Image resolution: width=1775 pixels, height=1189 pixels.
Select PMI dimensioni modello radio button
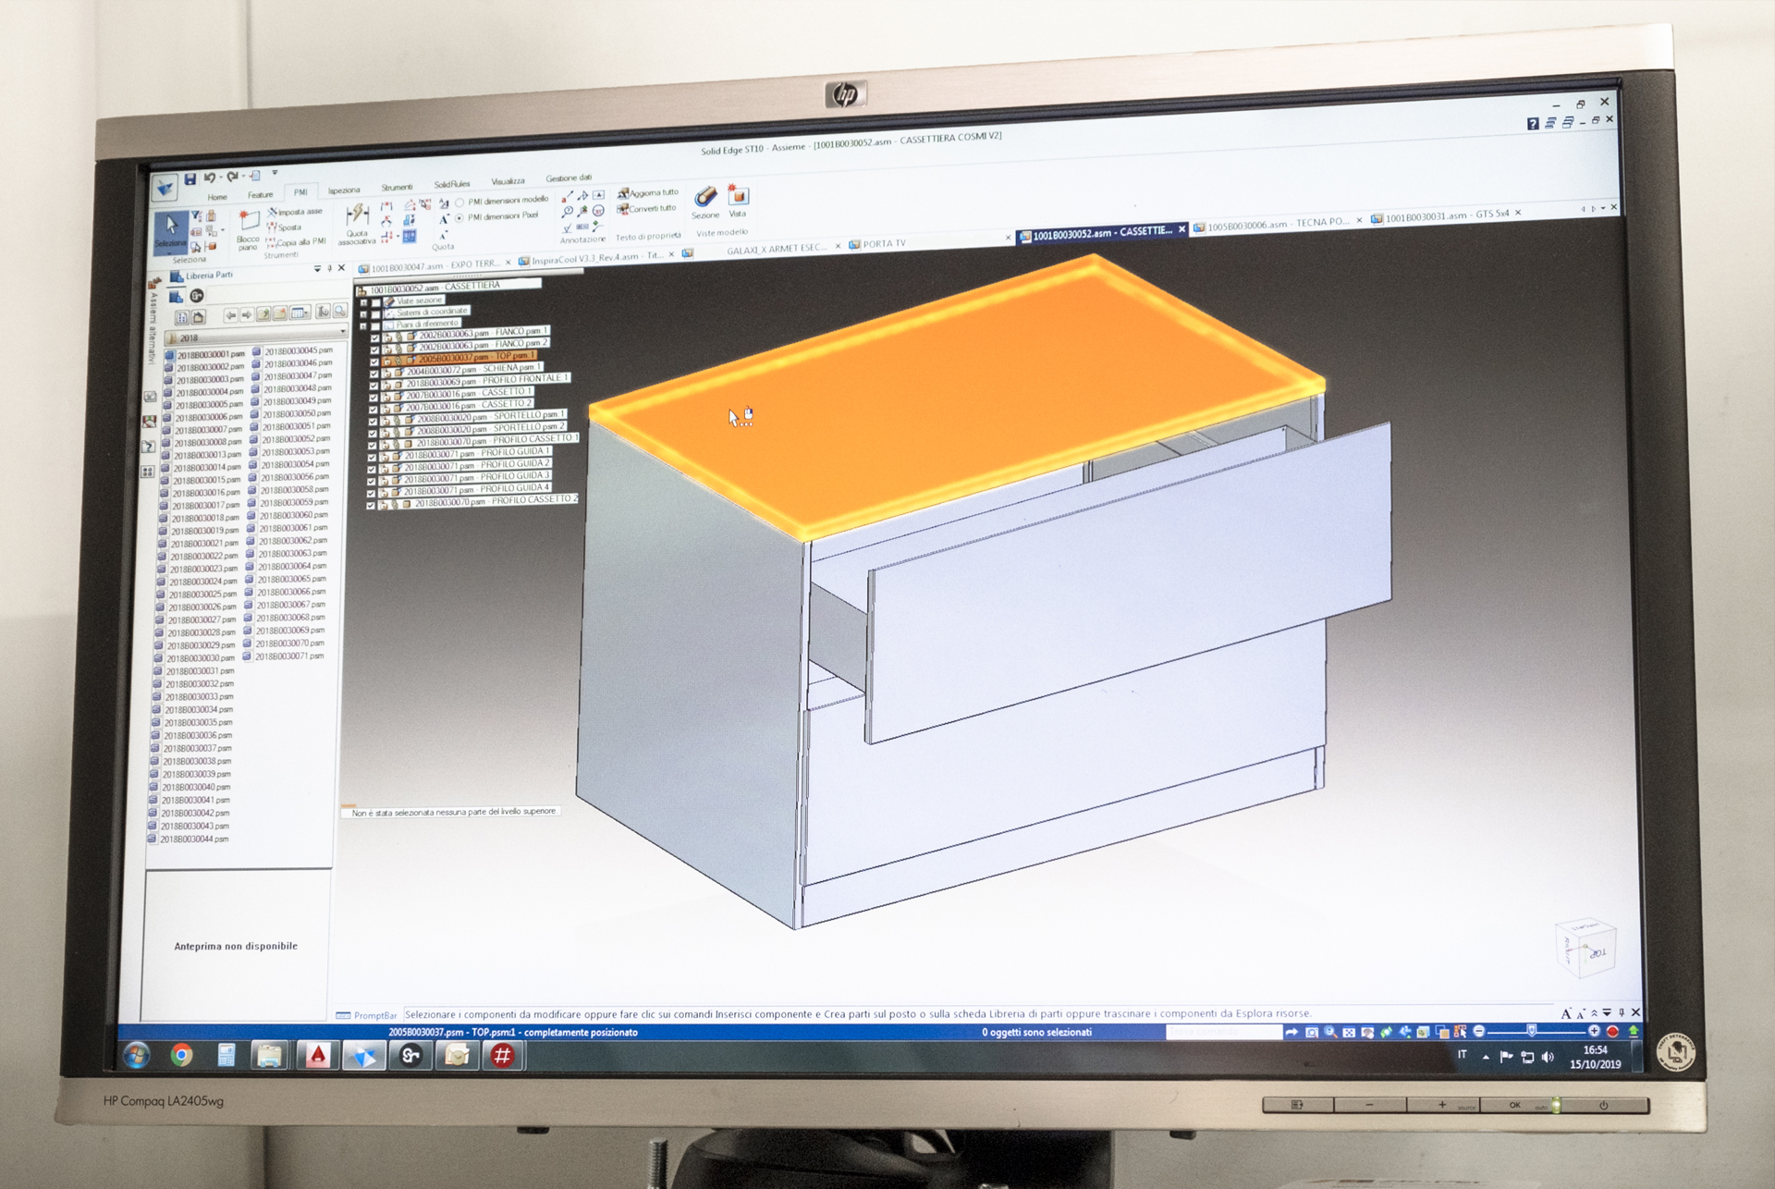pos(459,202)
